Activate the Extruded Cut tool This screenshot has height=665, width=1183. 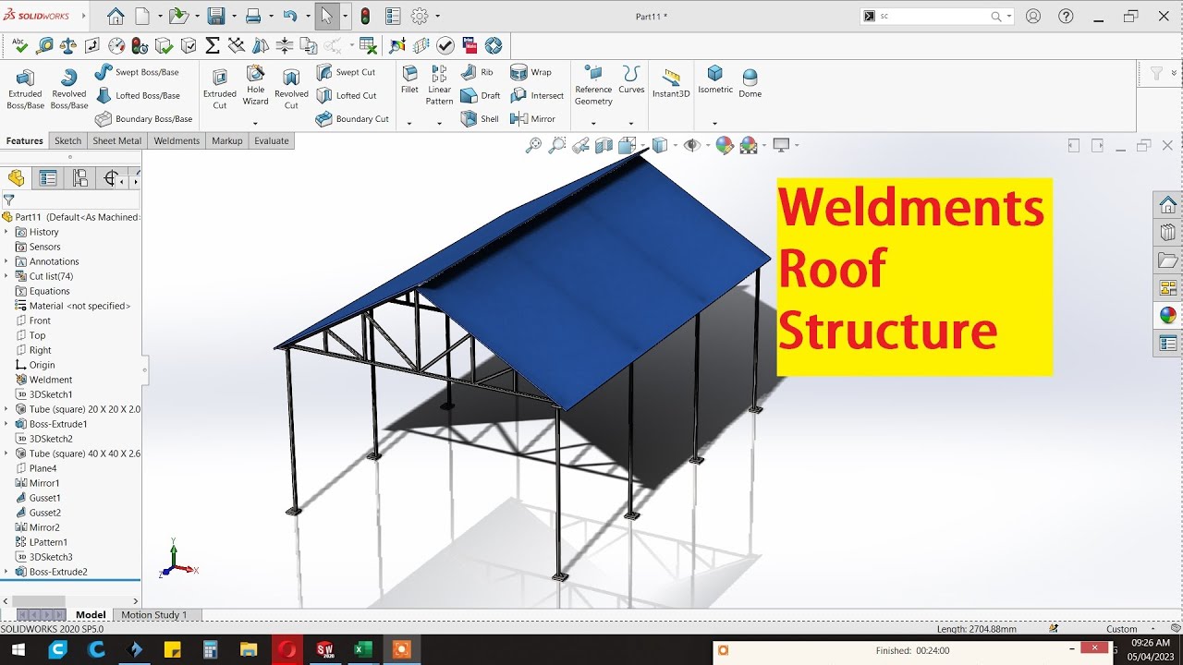point(220,89)
